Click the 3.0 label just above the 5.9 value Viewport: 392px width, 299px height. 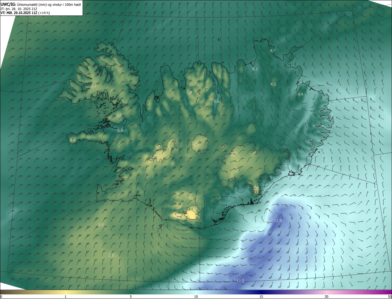click(119, 115)
